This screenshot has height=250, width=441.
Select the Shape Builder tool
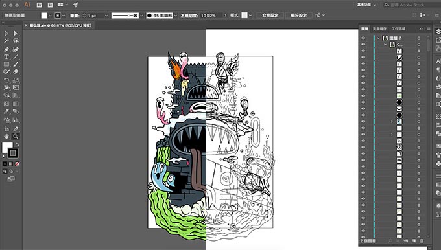(x=6, y=95)
